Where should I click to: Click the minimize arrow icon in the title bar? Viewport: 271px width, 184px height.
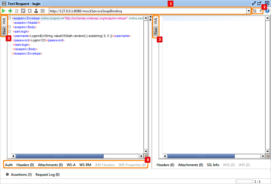(x=254, y=3)
